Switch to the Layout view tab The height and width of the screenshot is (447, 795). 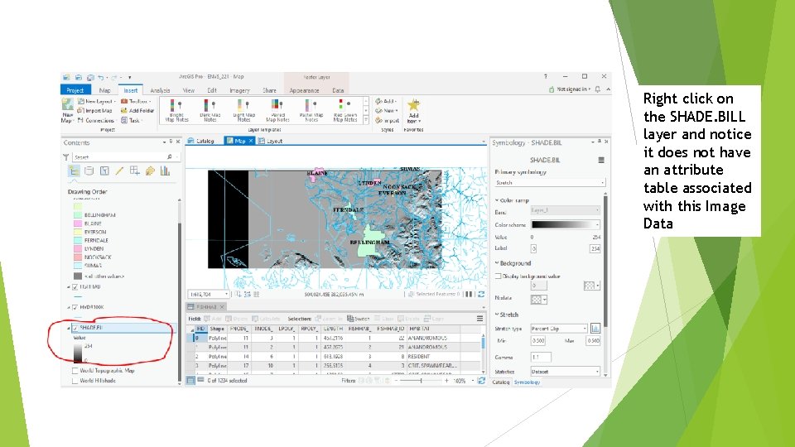pos(271,141)
